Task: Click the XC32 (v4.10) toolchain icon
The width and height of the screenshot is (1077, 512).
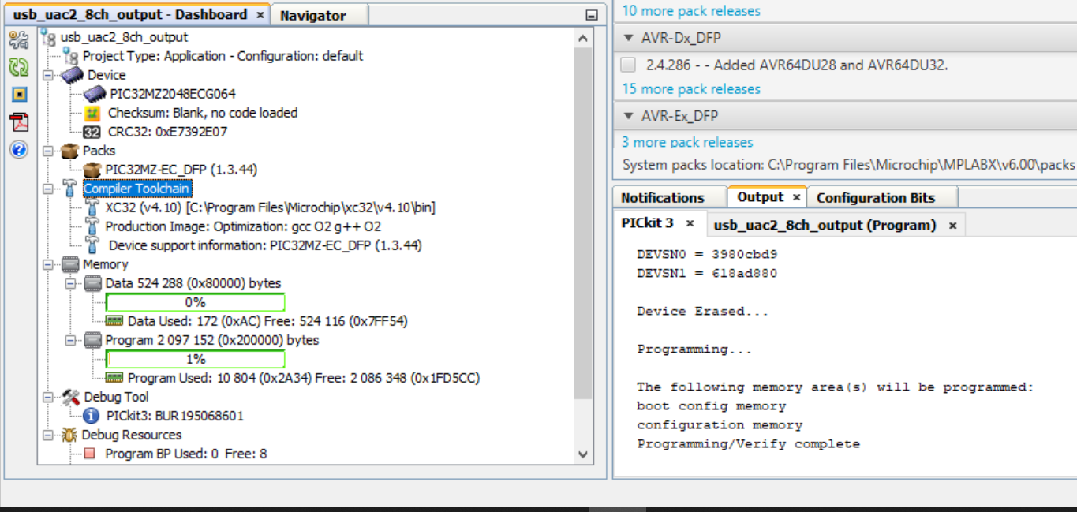Action: click(x=92, y=207)
